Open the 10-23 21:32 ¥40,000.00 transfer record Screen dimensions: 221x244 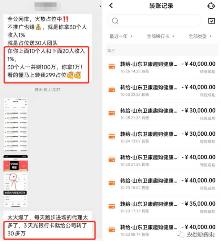(162, 160)
